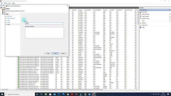Show hidden system tray icons

[x=151, y=94]
